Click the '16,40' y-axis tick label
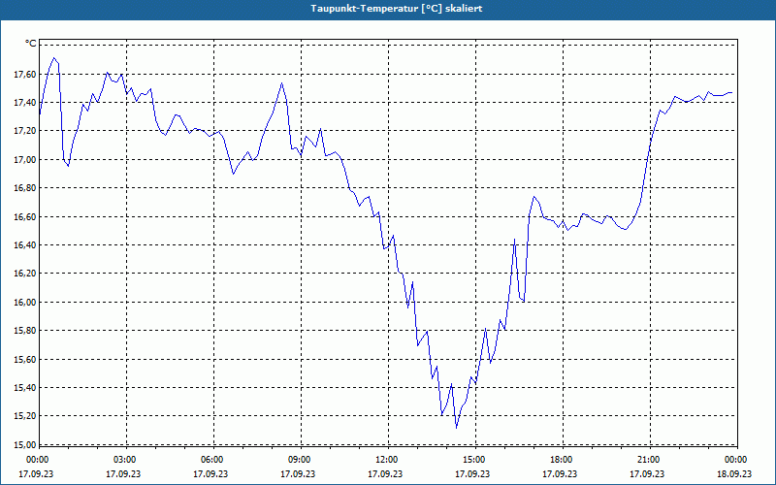 coord(25,244)
